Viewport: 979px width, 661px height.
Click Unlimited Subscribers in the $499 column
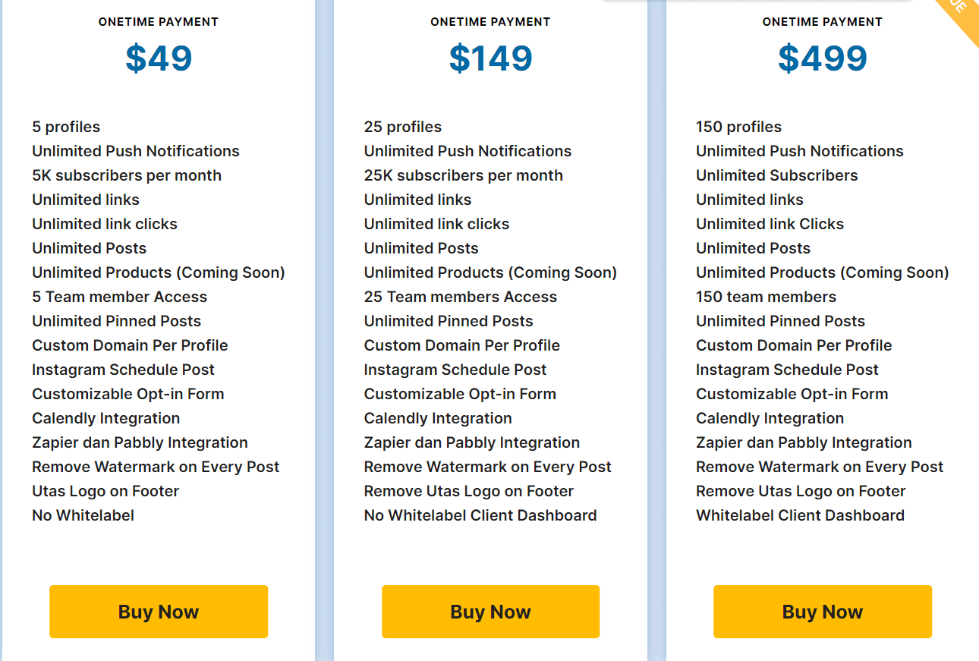click(776, 175)
